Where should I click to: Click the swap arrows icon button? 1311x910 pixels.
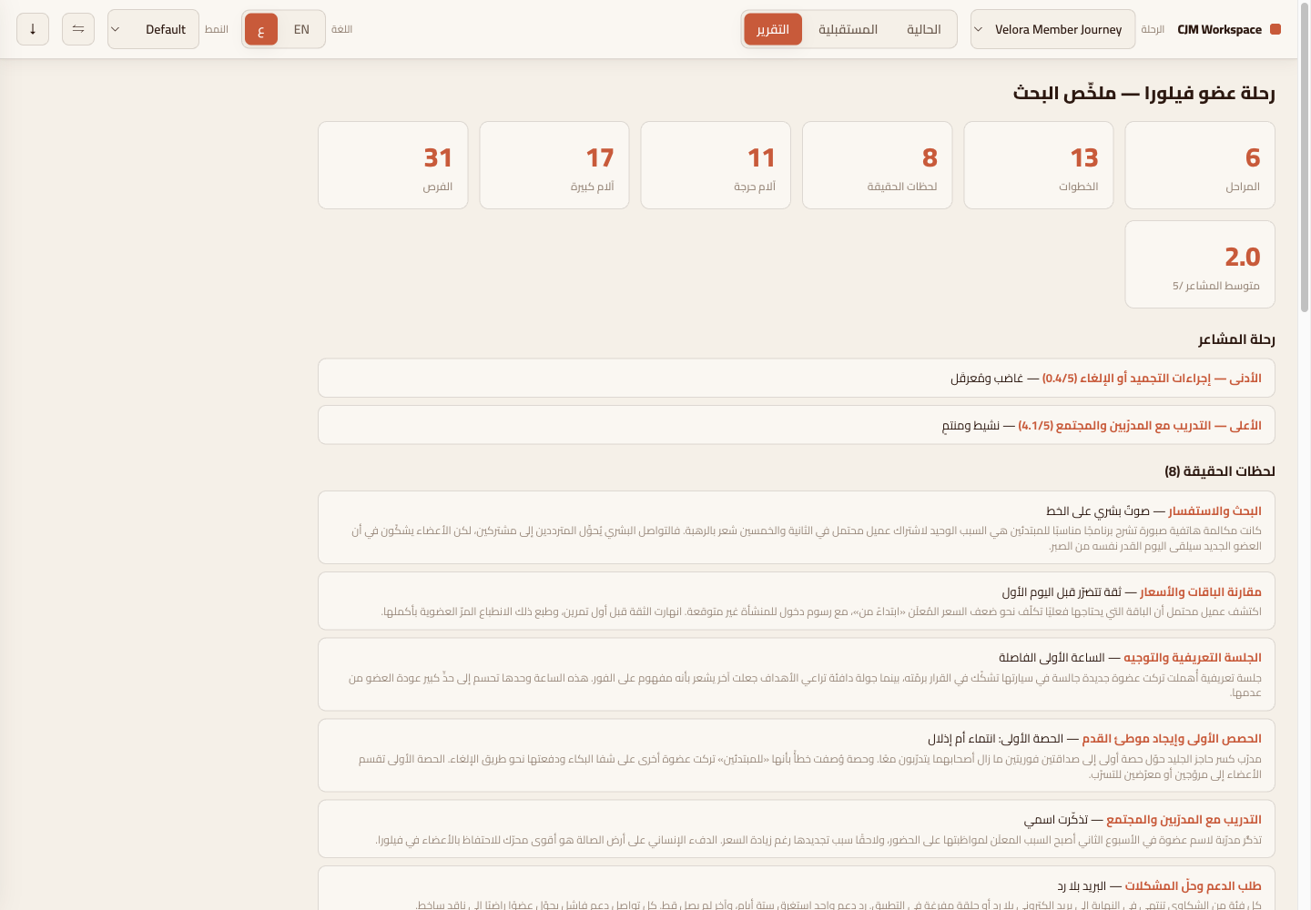pyautogui.click(x=78, y=29)
